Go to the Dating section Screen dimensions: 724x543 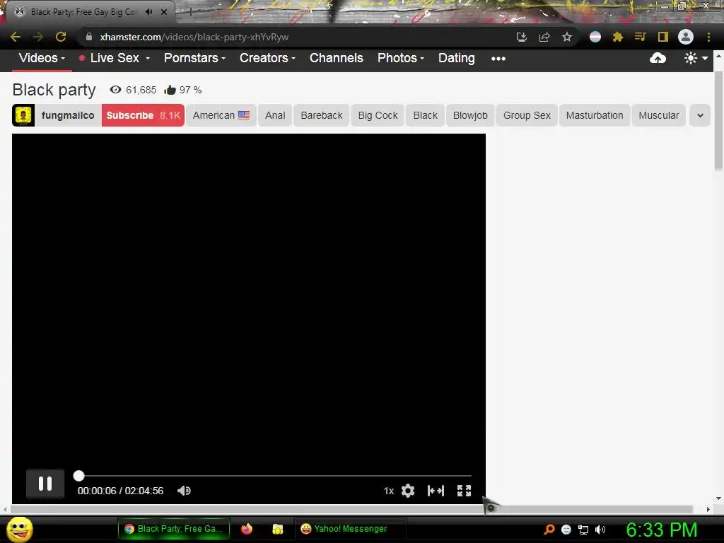click(x=456, y=58)
